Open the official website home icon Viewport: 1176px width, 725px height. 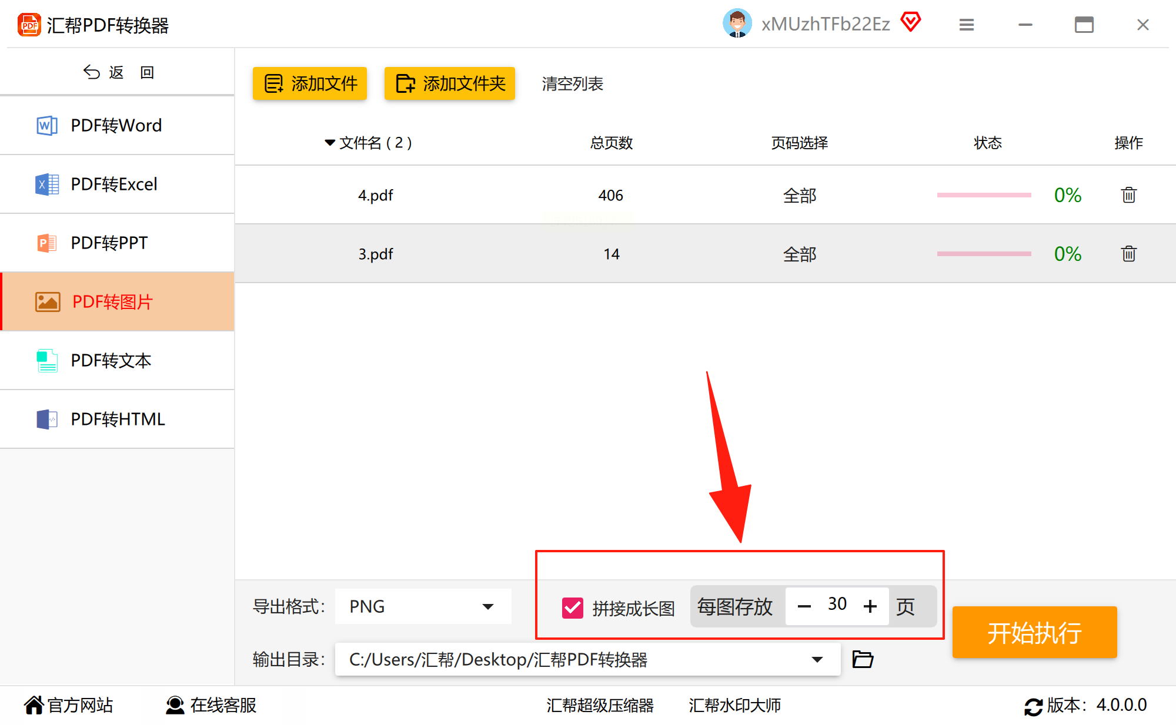(x=34, y=705)
